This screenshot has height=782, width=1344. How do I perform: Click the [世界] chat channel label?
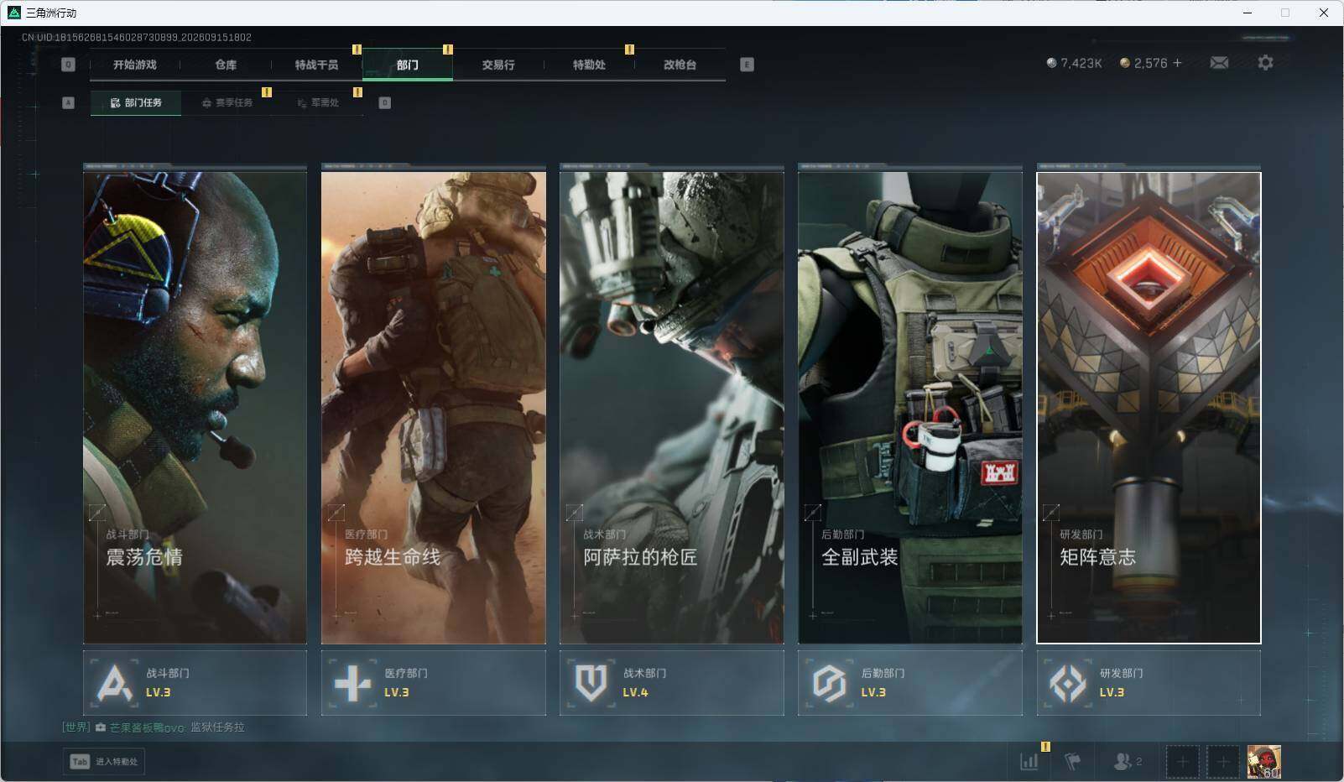click(76, 727)
